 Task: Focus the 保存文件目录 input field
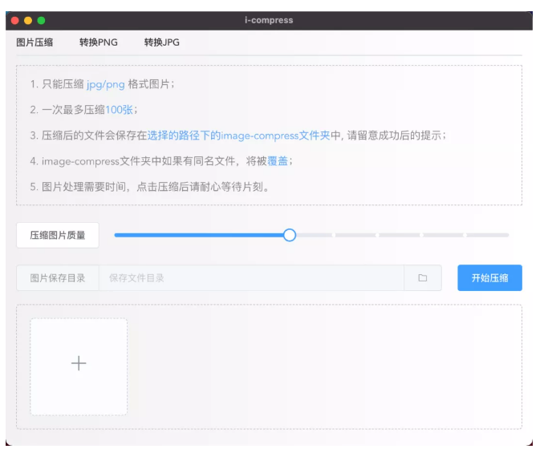[251, 277]
